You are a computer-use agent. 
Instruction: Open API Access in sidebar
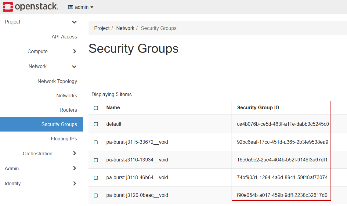point(64,37)
